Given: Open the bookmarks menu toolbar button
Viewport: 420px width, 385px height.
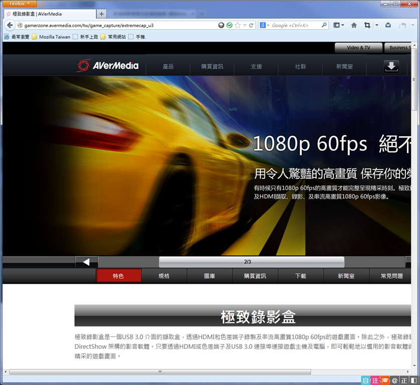Looking at the screenshot, I should click(x=339, y=25).
